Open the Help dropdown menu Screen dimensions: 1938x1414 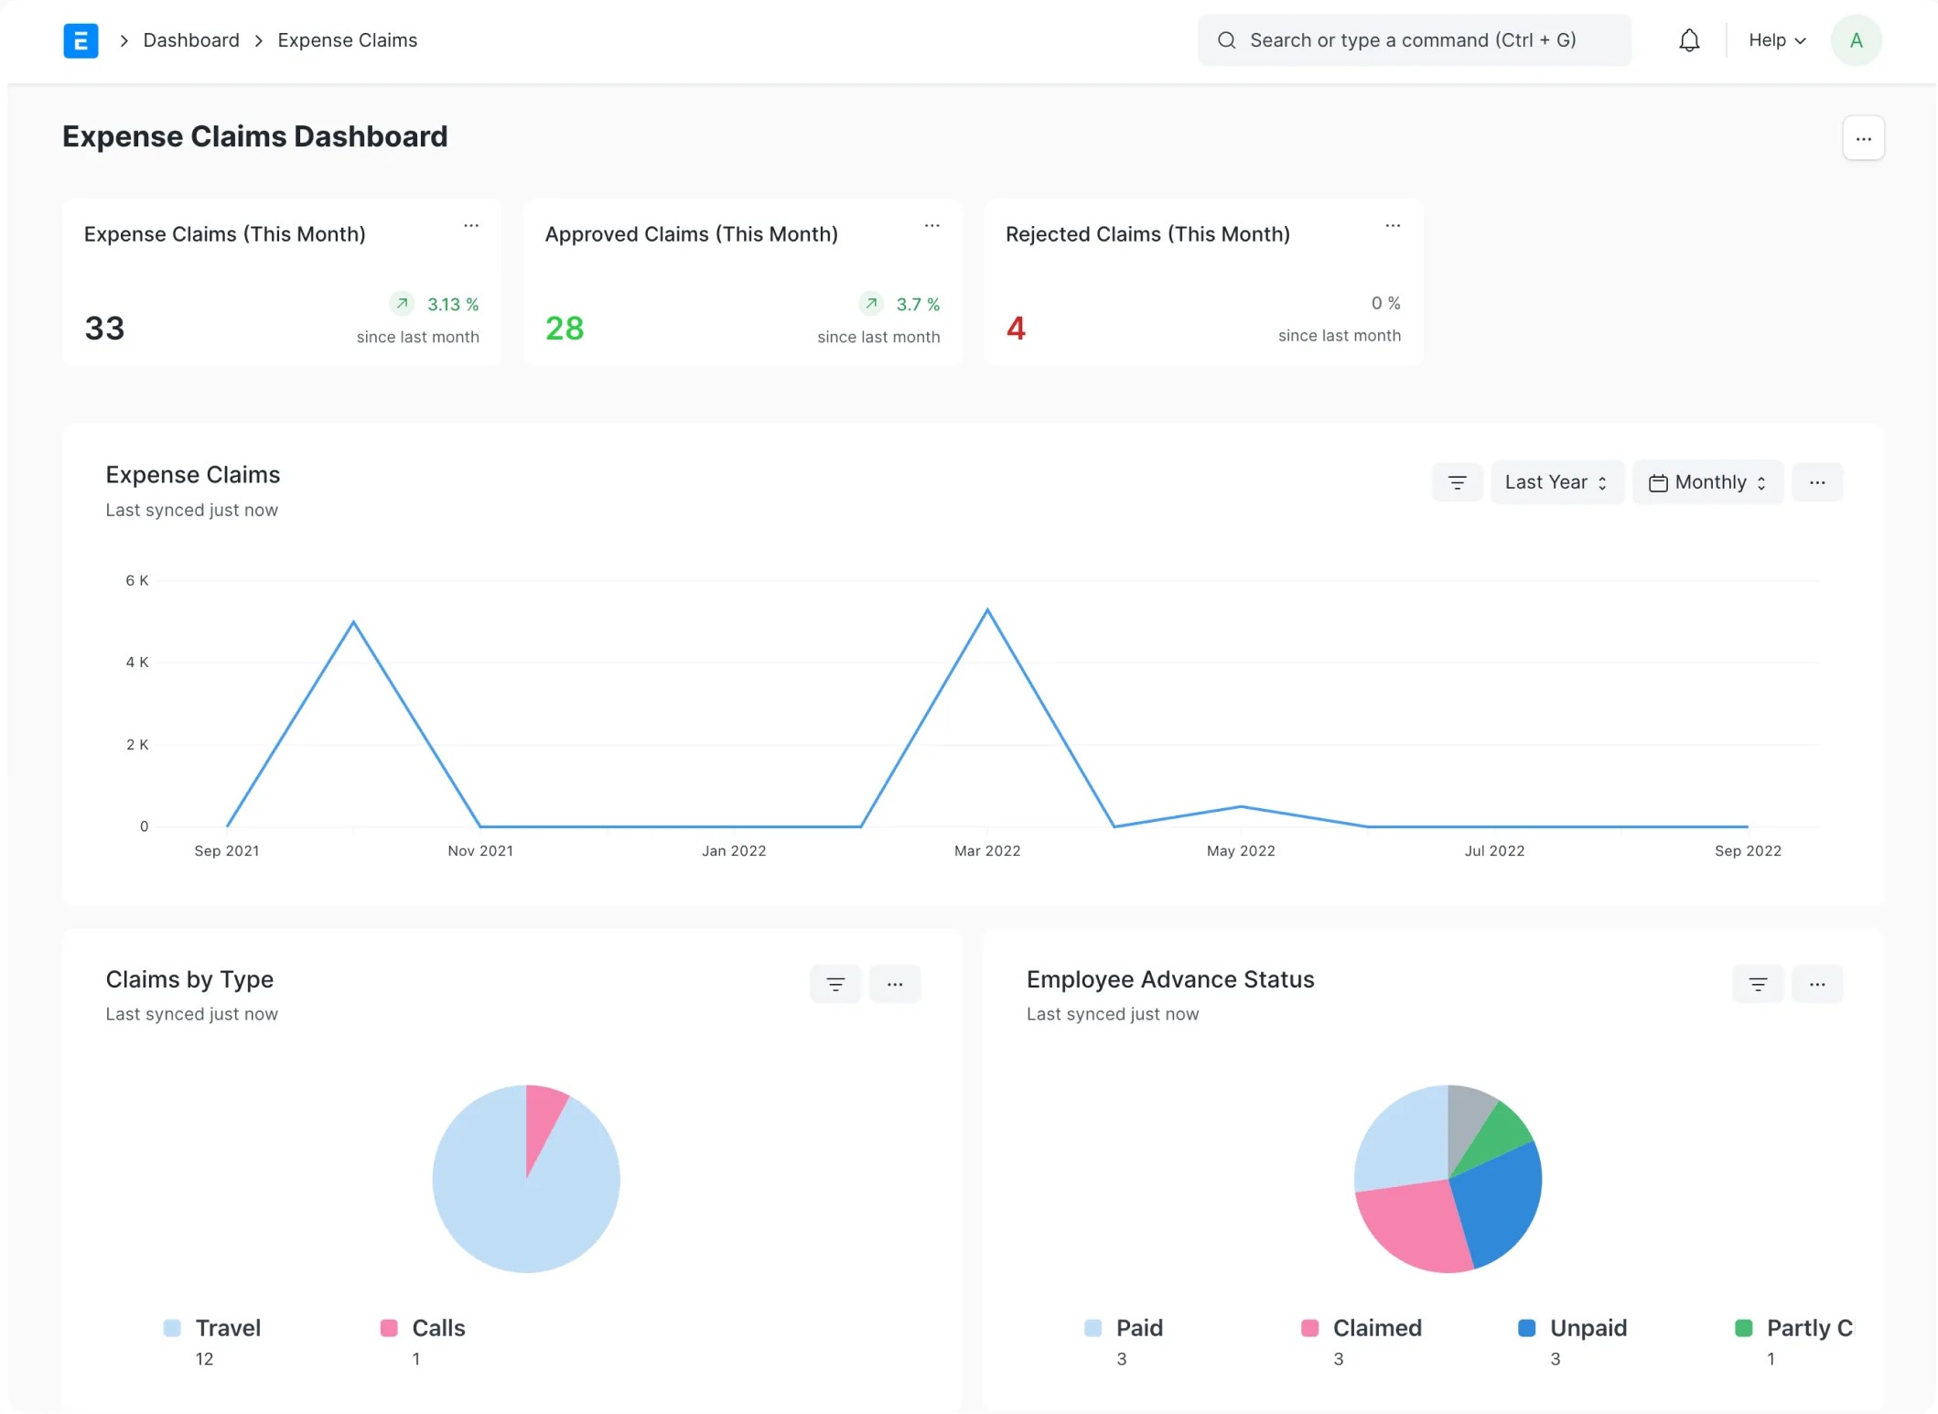pyautogui.click(x=1777, y=40)
